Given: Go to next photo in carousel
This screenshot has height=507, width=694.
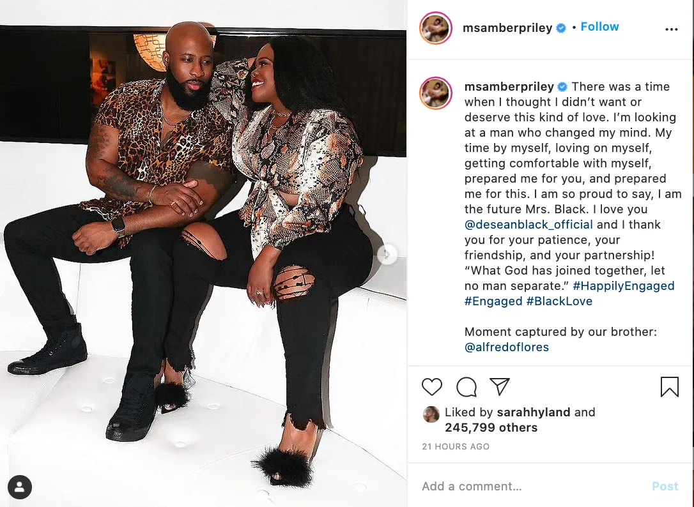Looking at the screenshot, I should [387, 254].
